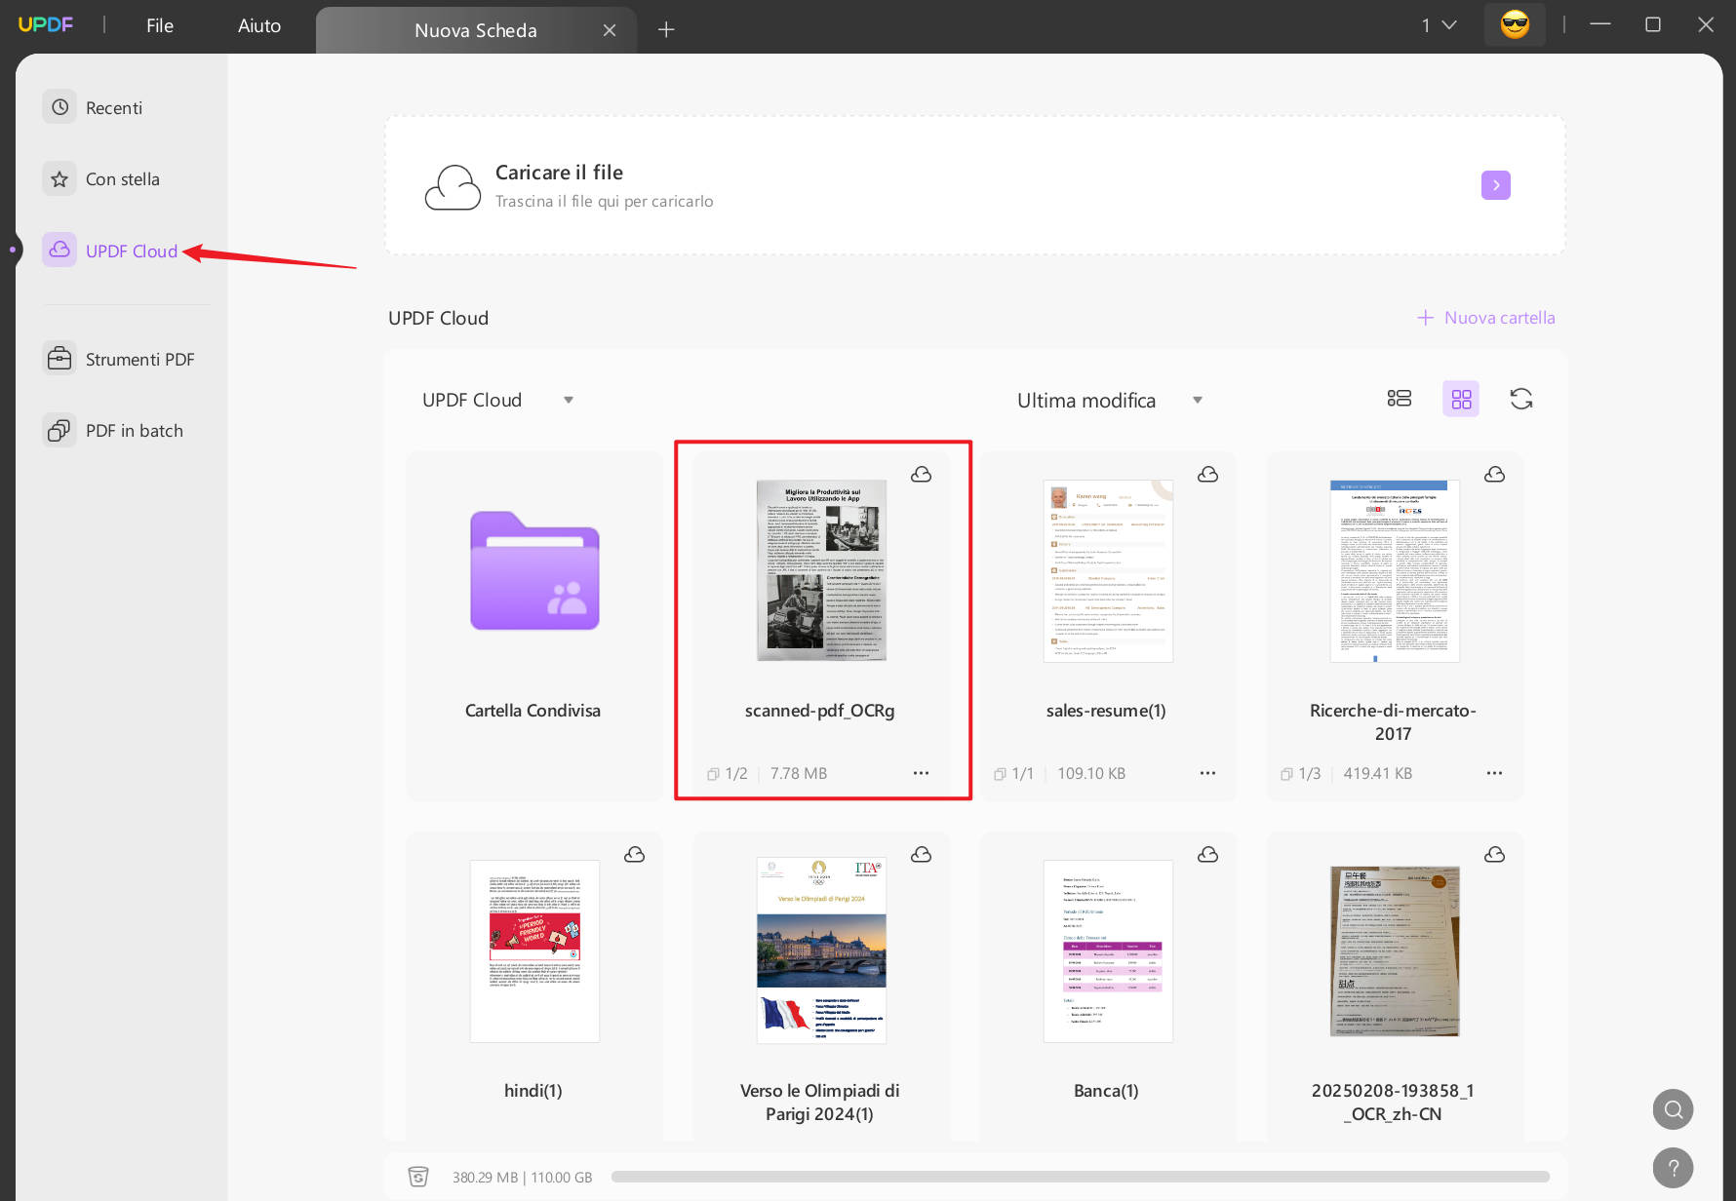
Task: Click the help question mark button
Action: click(x=1673, y=1167)
